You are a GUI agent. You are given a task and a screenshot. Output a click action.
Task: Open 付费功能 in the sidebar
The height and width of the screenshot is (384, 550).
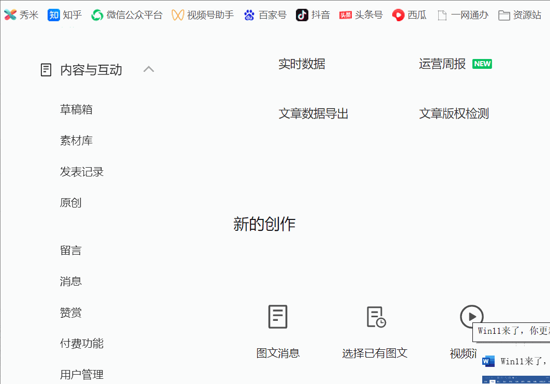point(82,343)
